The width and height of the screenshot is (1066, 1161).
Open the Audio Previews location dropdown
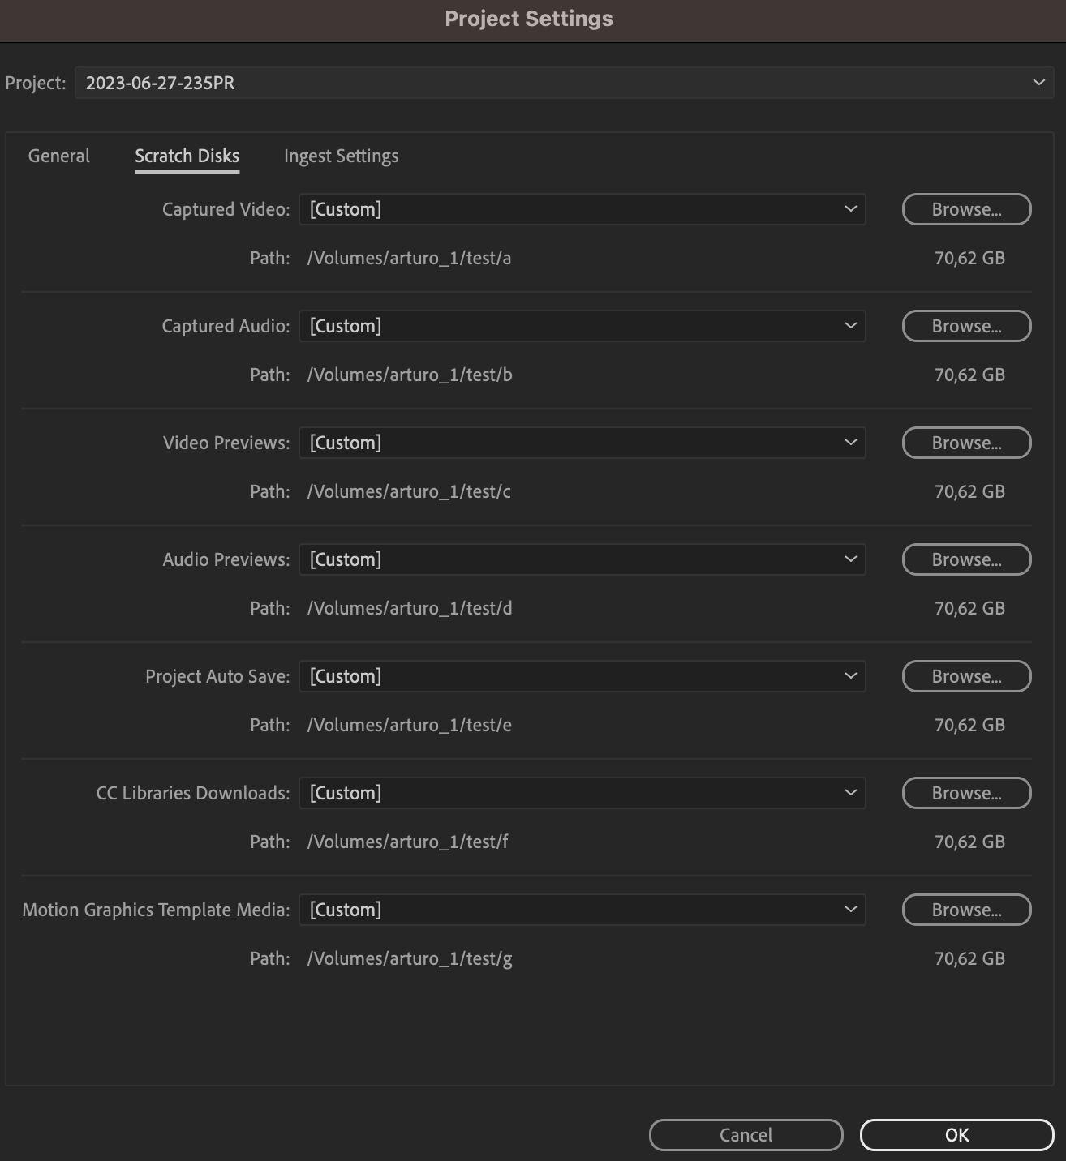582,559
